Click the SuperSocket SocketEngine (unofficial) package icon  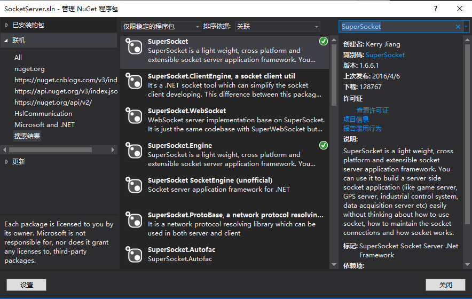tap(133, 185)
